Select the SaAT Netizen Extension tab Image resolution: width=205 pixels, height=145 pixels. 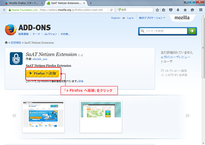point(66,3)
